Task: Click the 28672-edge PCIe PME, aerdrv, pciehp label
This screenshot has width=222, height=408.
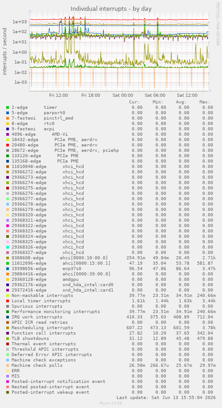Action: [x=65, y=150]
